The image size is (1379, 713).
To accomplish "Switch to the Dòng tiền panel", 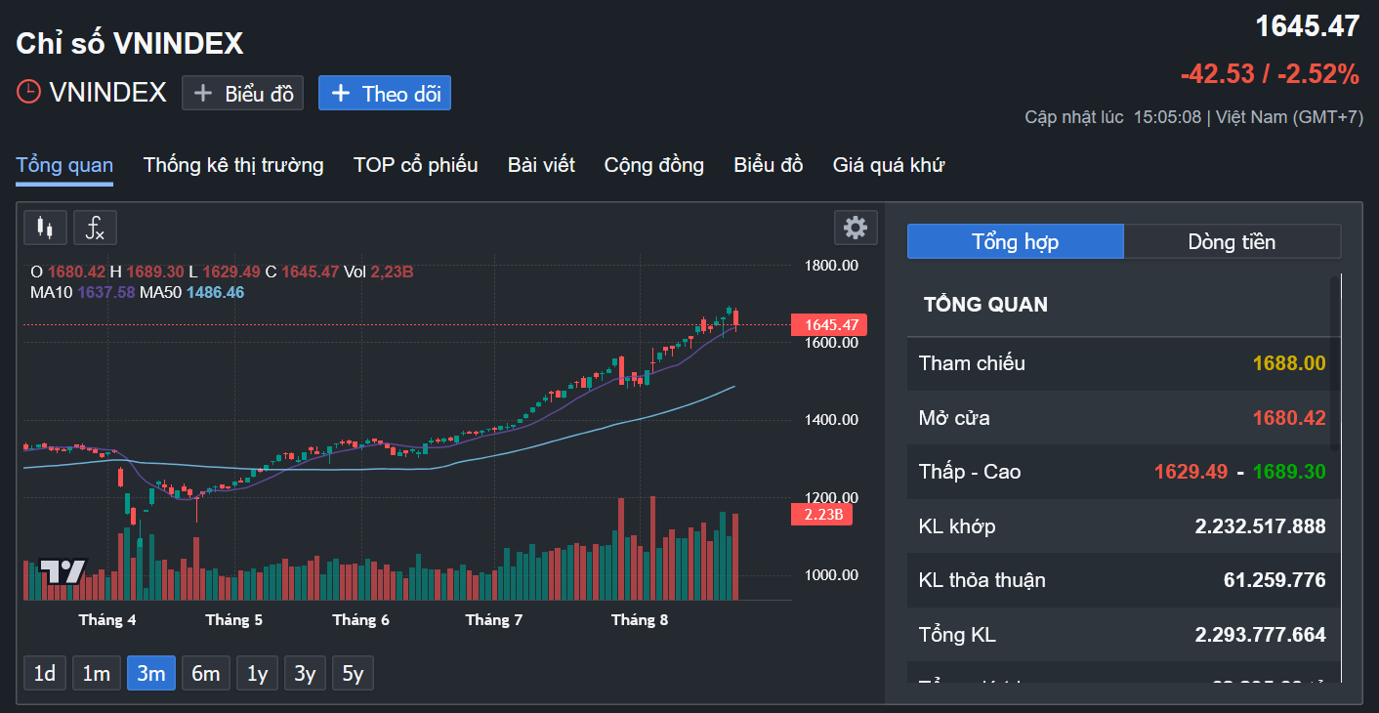I will (x=1232, y=241).
